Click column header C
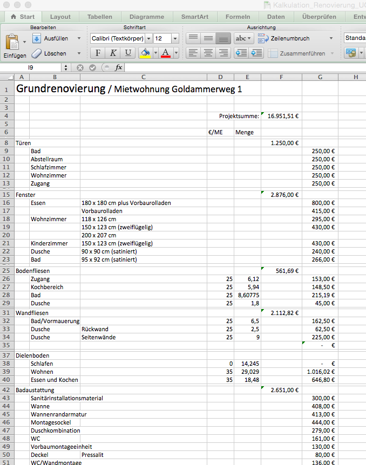Image resolution: width=366 pixels, height=465 pixels. pos(143,77)
